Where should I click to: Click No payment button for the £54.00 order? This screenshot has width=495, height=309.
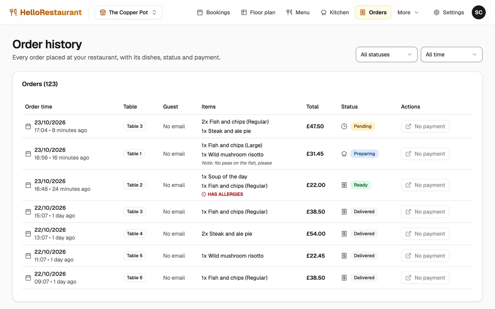click(425, 234)
